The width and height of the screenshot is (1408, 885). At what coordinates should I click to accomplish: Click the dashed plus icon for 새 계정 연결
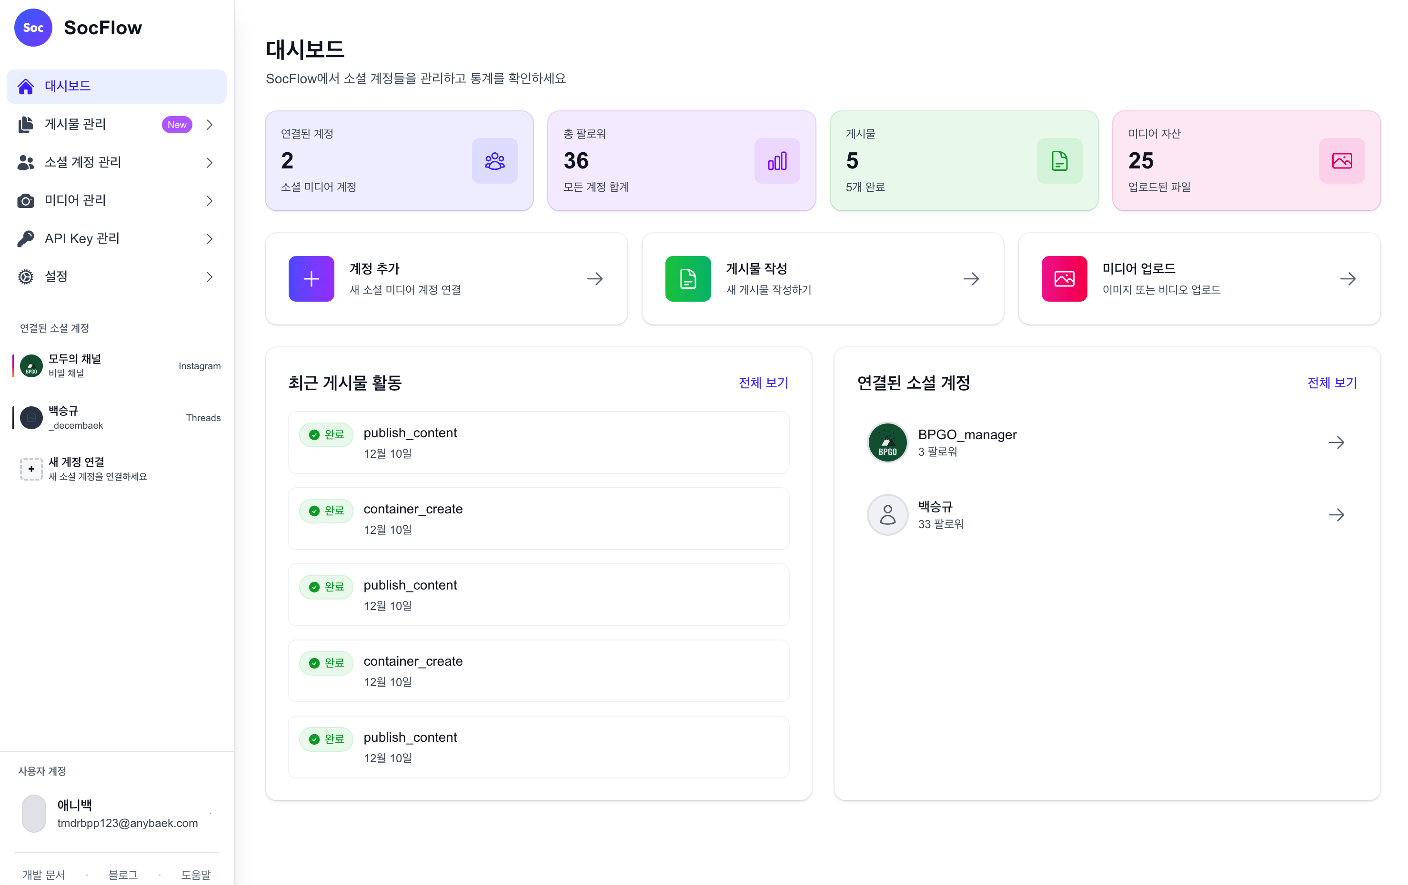coord(31,469)
